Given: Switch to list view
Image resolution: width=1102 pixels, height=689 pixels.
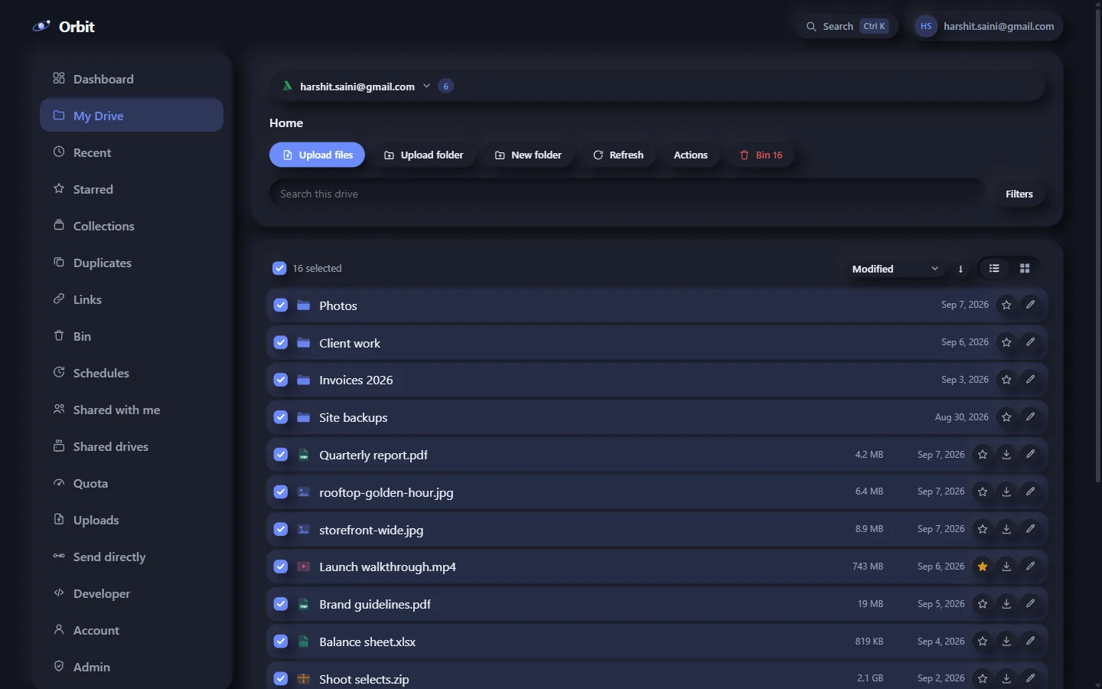Looking at the screenshot, I should pos(994,269).
